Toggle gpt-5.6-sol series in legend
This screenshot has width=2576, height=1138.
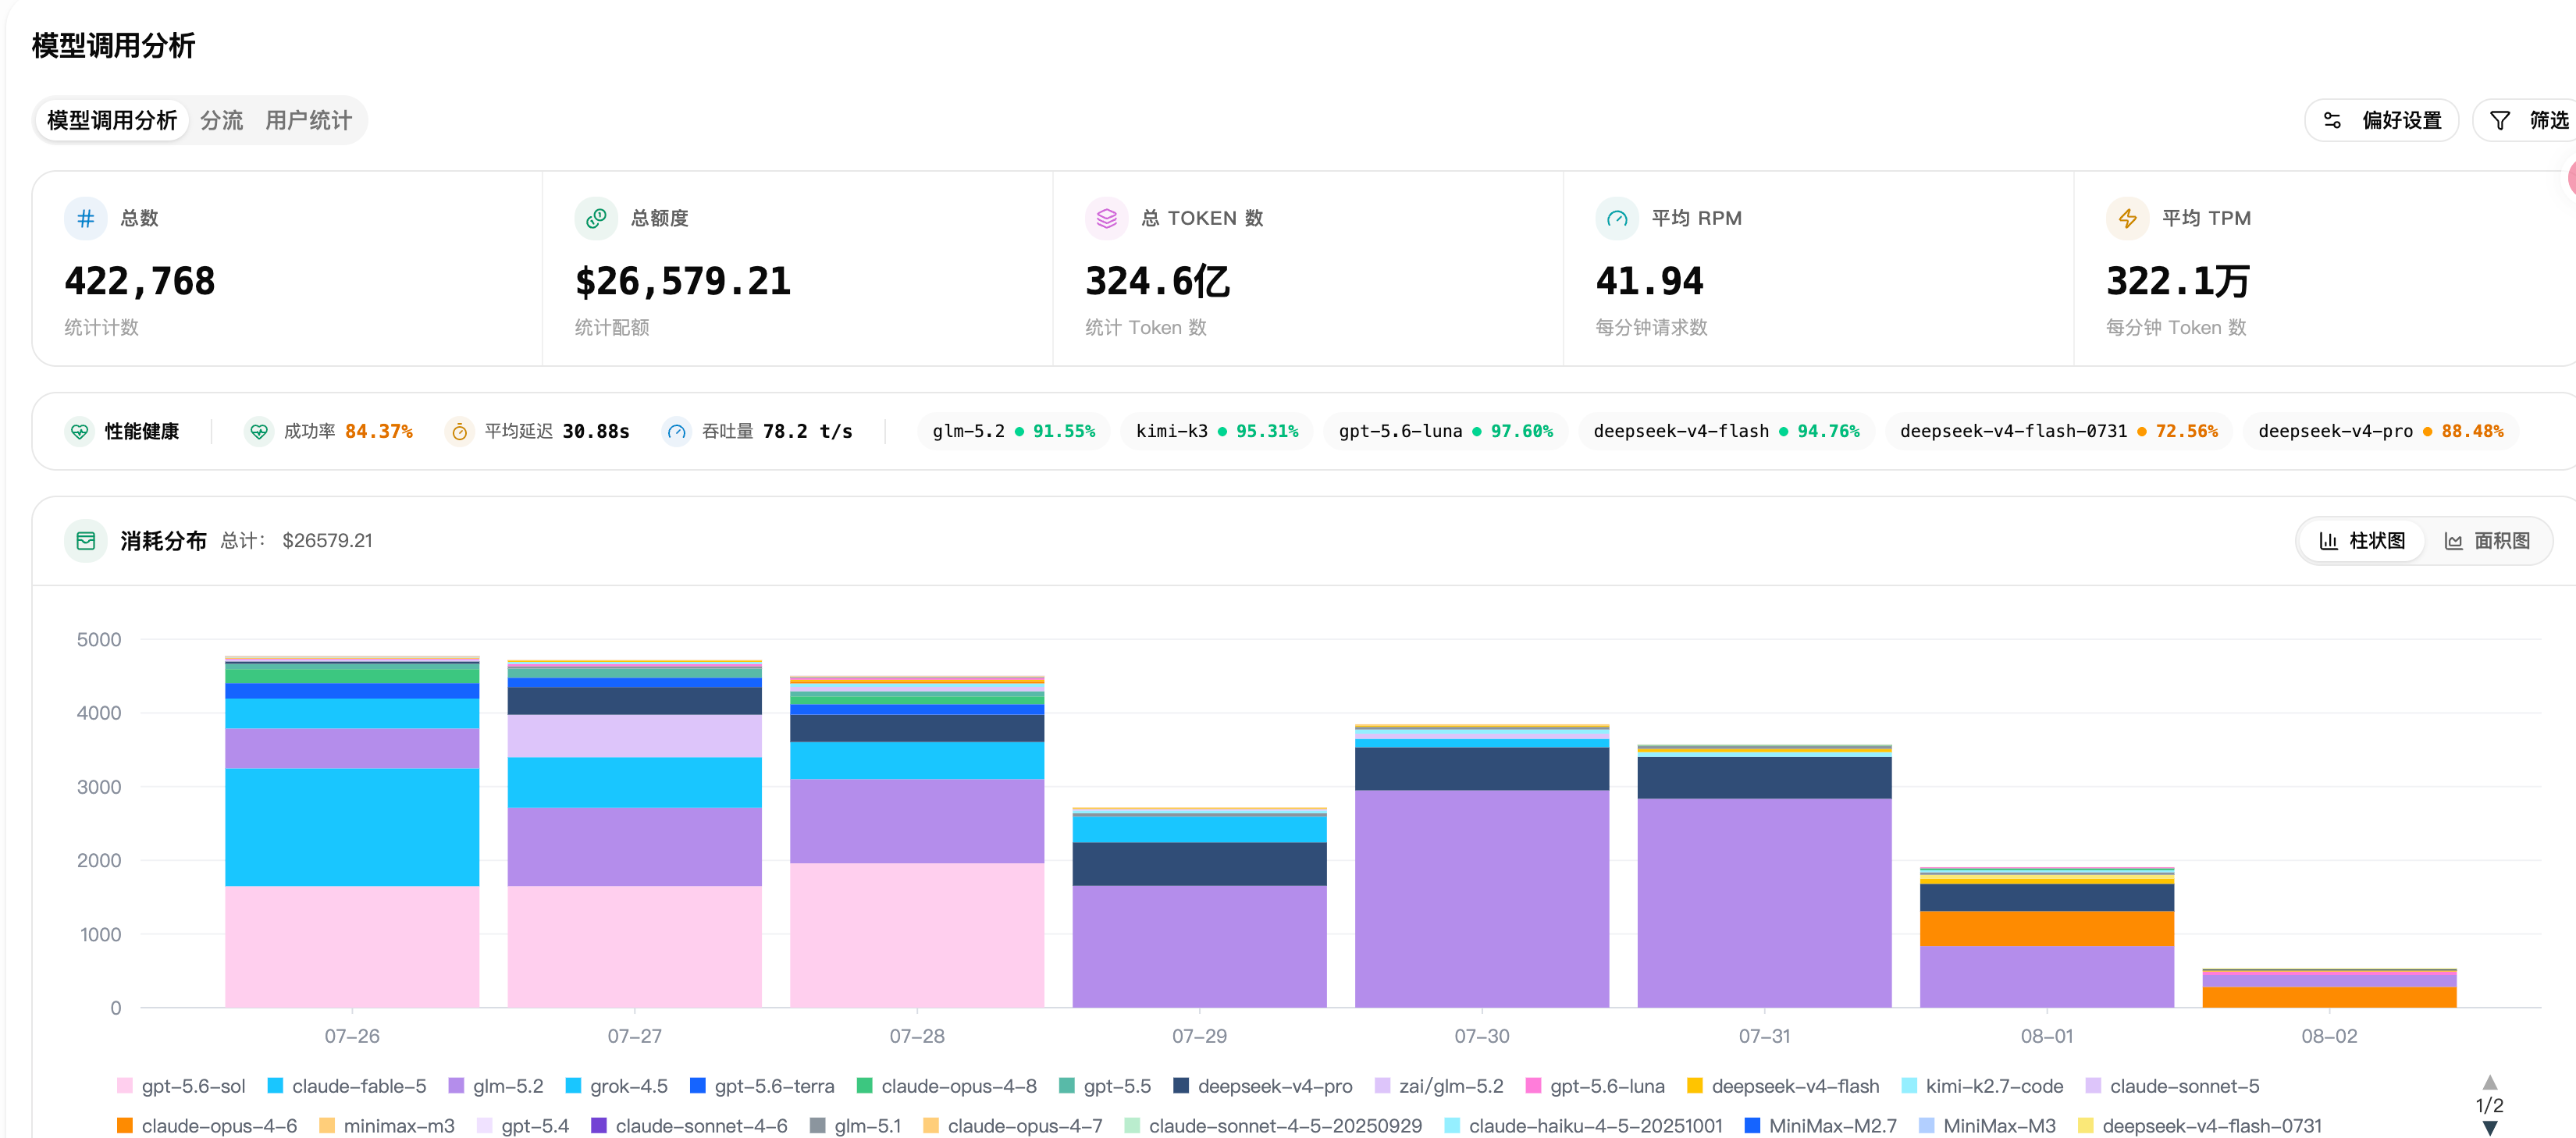click(181, 1086)
